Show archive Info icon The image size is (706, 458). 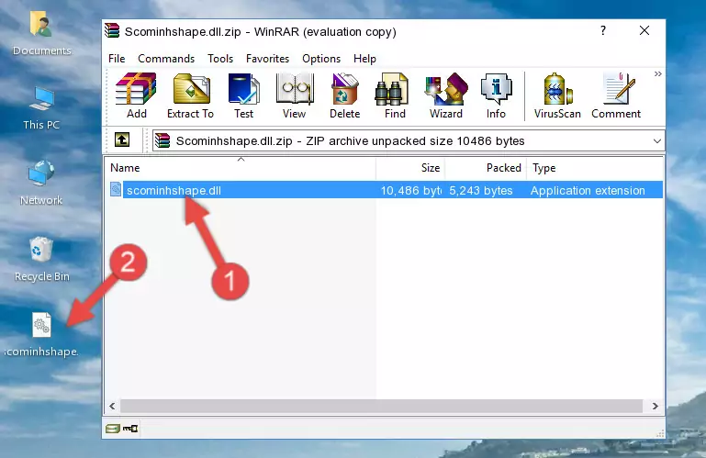[496, 95]
